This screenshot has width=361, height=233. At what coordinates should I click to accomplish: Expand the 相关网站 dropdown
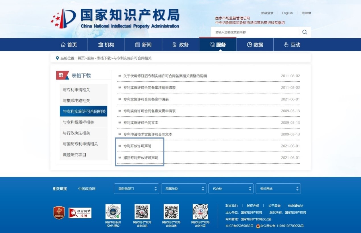(x=278, y=188)
